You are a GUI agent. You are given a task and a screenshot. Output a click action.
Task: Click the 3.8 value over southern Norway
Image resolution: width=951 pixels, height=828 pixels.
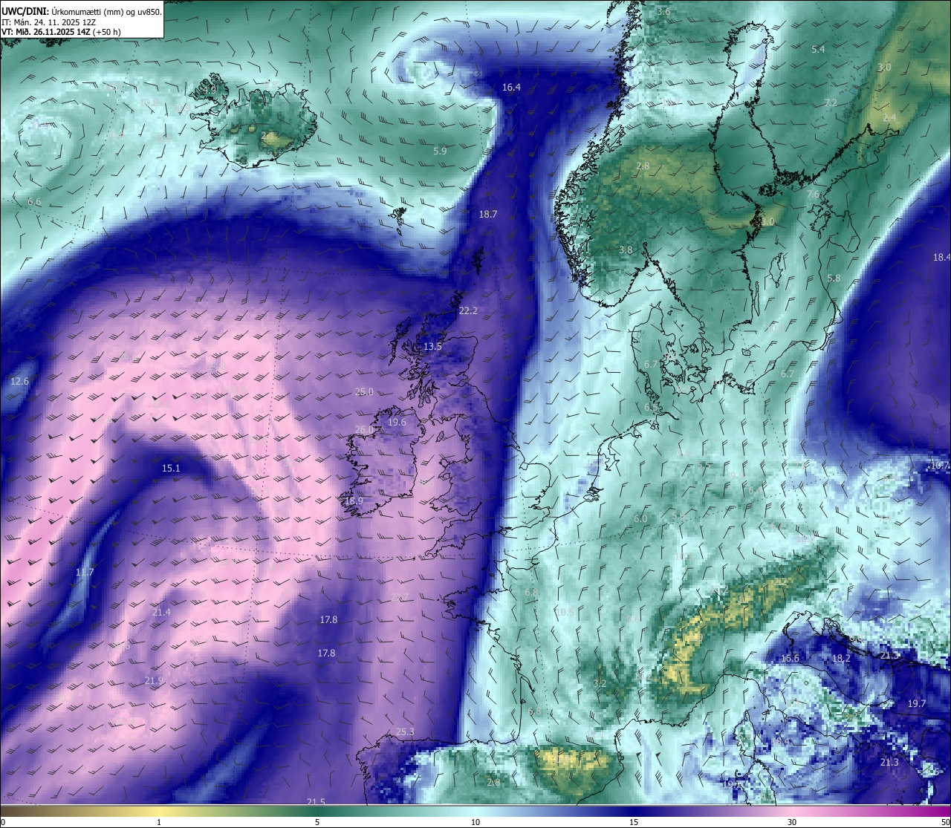pos(626,250)
